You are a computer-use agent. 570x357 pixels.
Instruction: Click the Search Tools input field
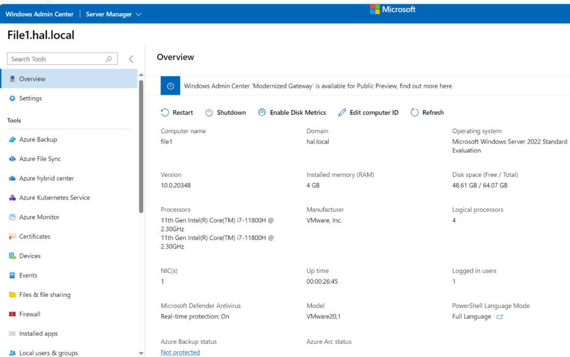56,59
